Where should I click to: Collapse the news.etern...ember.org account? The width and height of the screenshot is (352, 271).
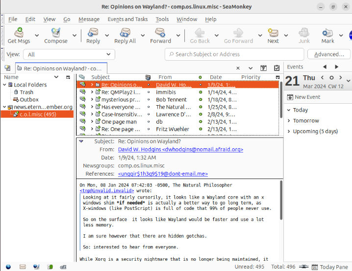click(x=4, y=107)
